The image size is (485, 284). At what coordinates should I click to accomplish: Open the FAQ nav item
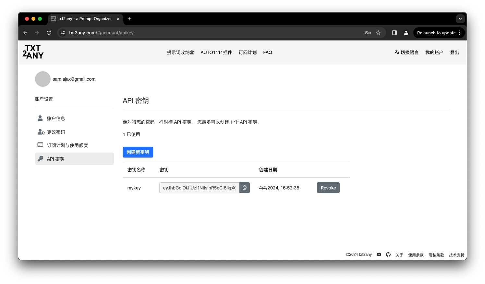click(x=268, y=52)
